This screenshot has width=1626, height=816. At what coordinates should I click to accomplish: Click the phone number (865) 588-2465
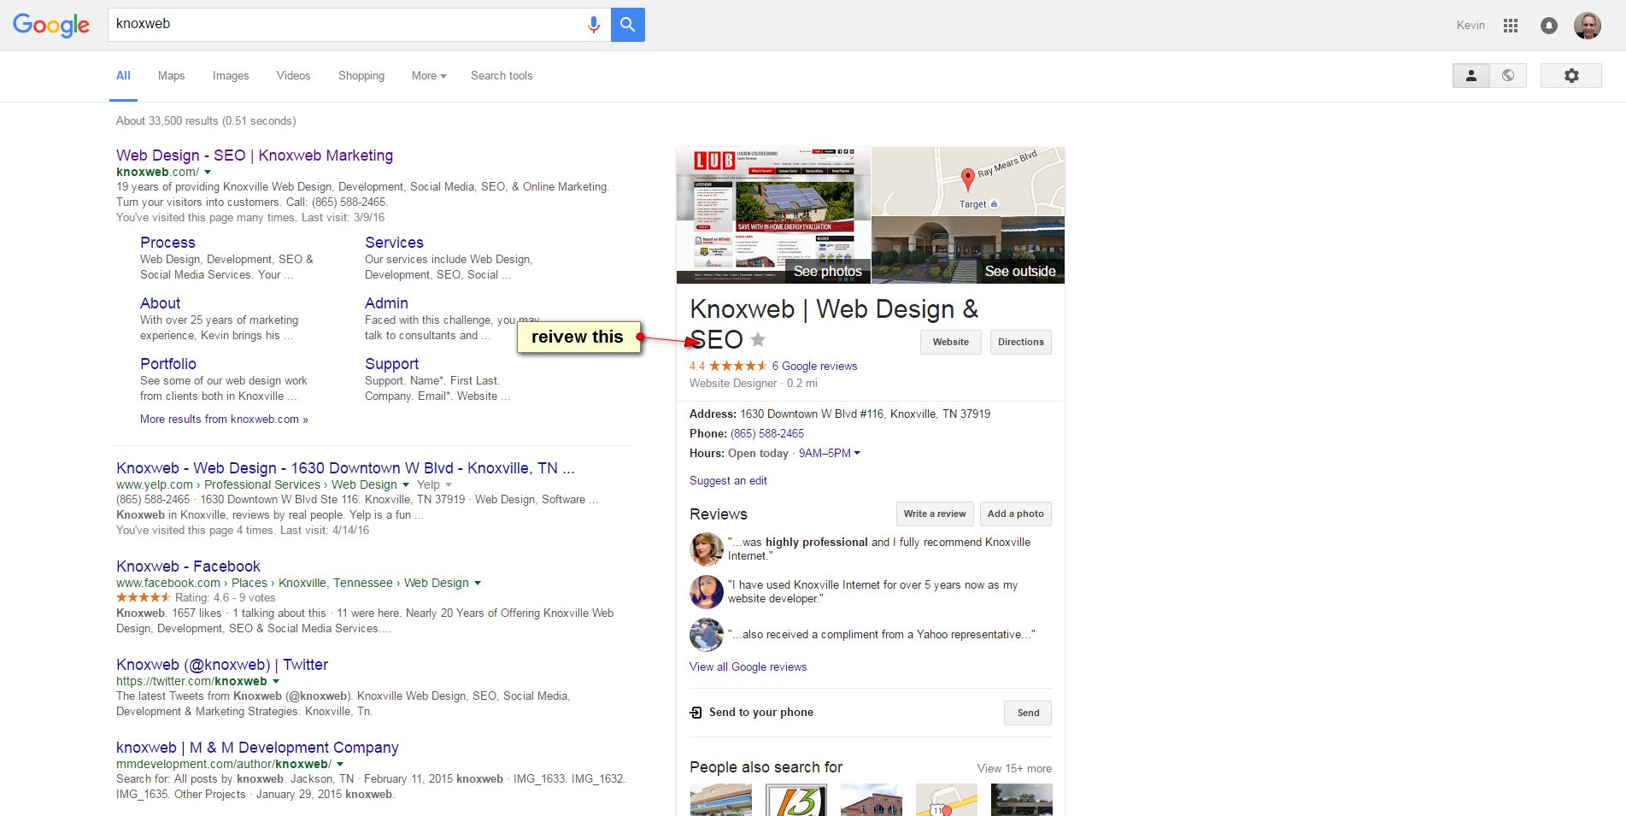pyautogui.click(x=767, y=434)
